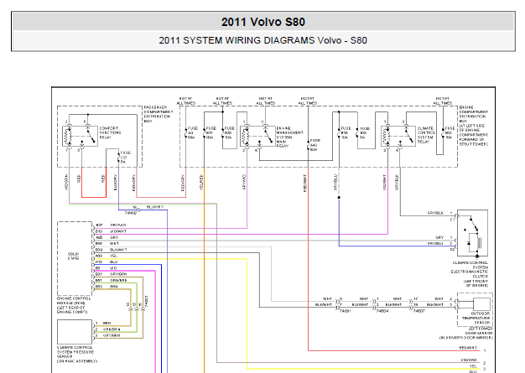
Task: Click ECM pin BLK/WHT wire label
Action: pos(118,250)
